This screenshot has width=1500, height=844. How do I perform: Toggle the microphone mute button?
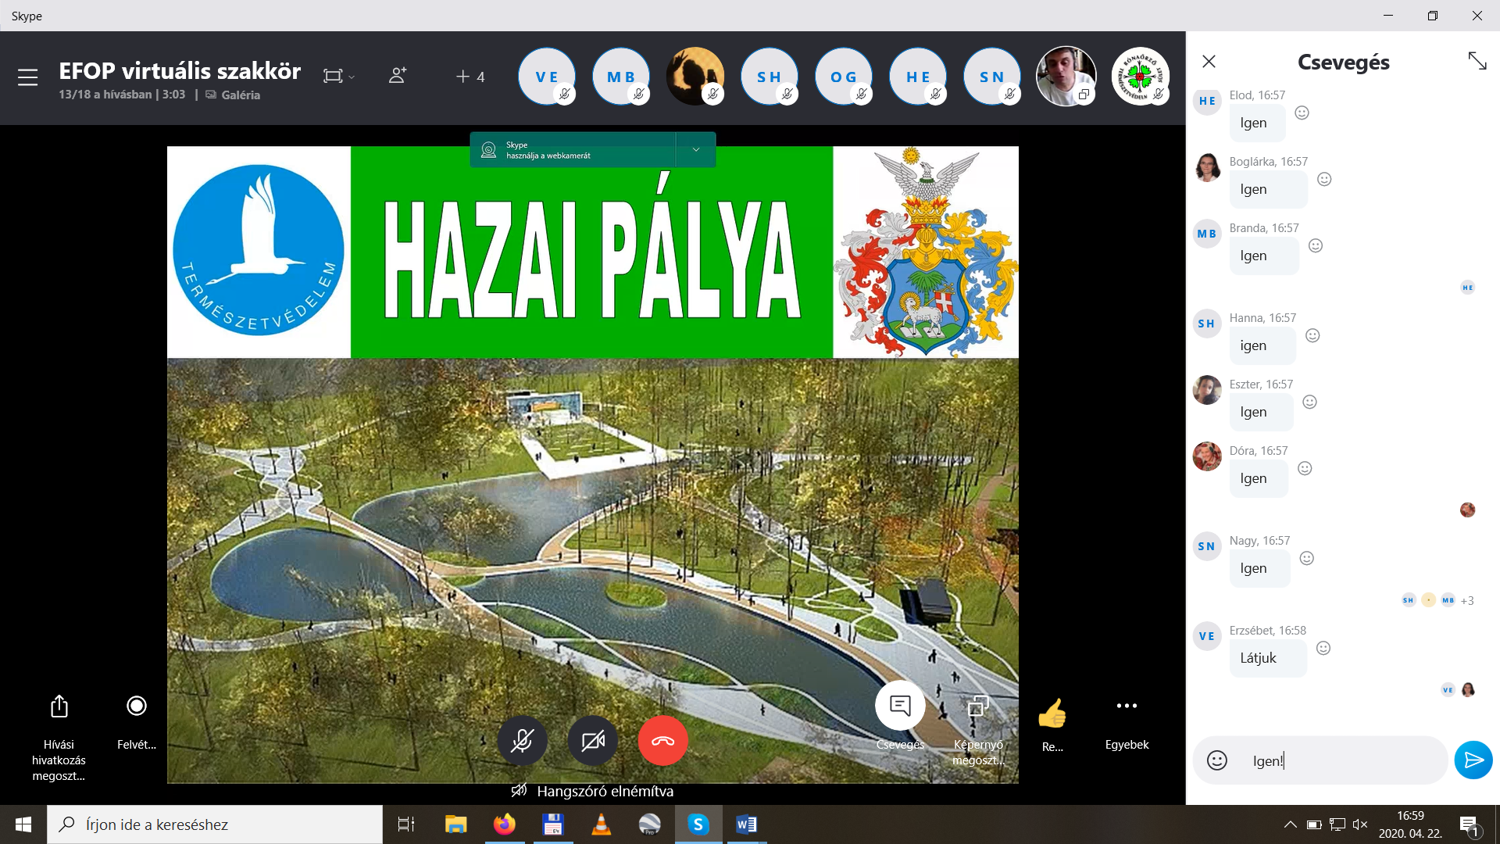[x=523, y=741]
